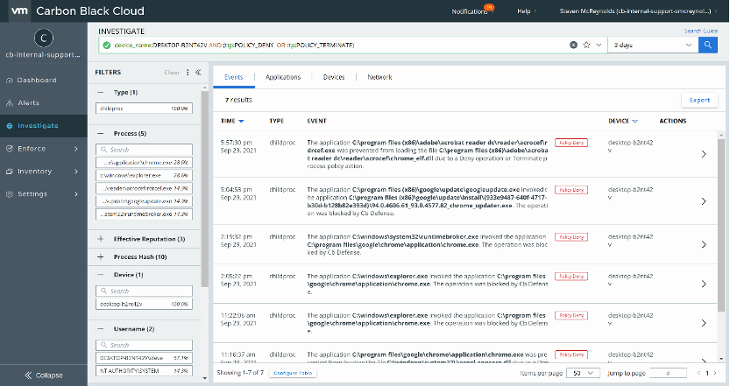730x386 pixels.
Task: Click the organization avatar letter C
Action: click(x=44, y=39)
